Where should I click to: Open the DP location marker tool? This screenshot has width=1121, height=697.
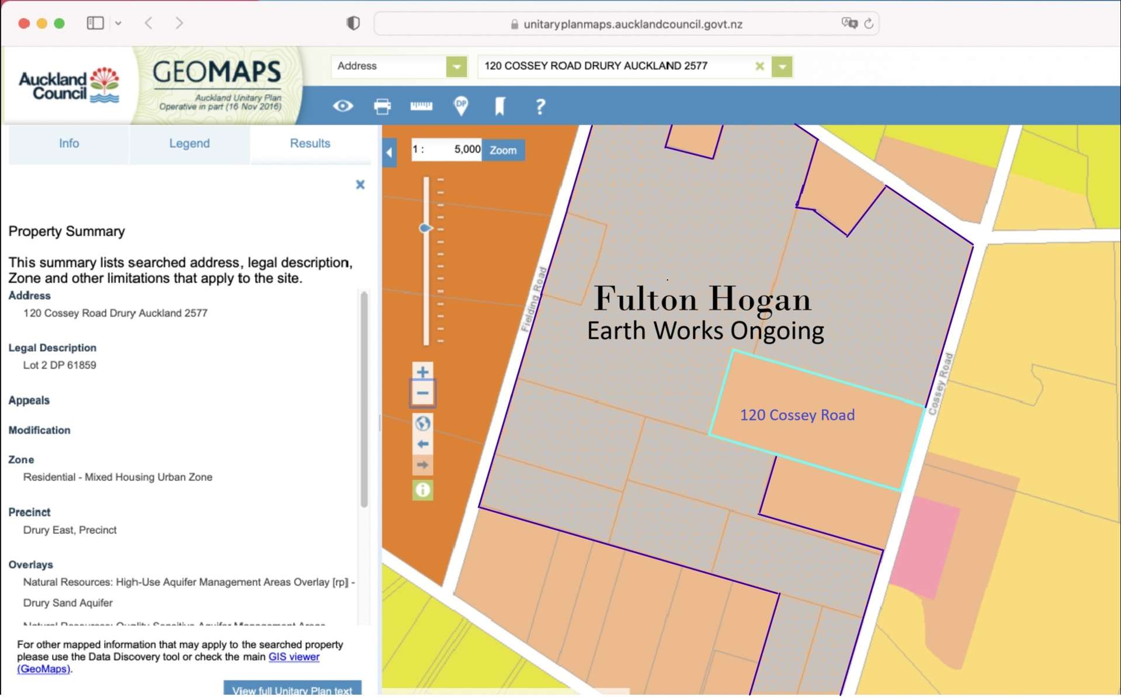[461, 106]
